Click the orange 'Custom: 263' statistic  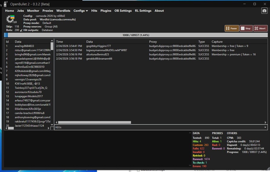[x=200, y=145]
